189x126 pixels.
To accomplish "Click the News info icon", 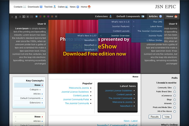I will click(x=78, y=7).
